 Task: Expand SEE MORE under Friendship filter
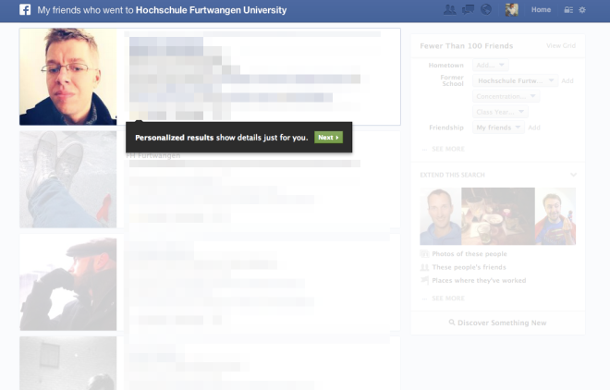tap(447, 149)
